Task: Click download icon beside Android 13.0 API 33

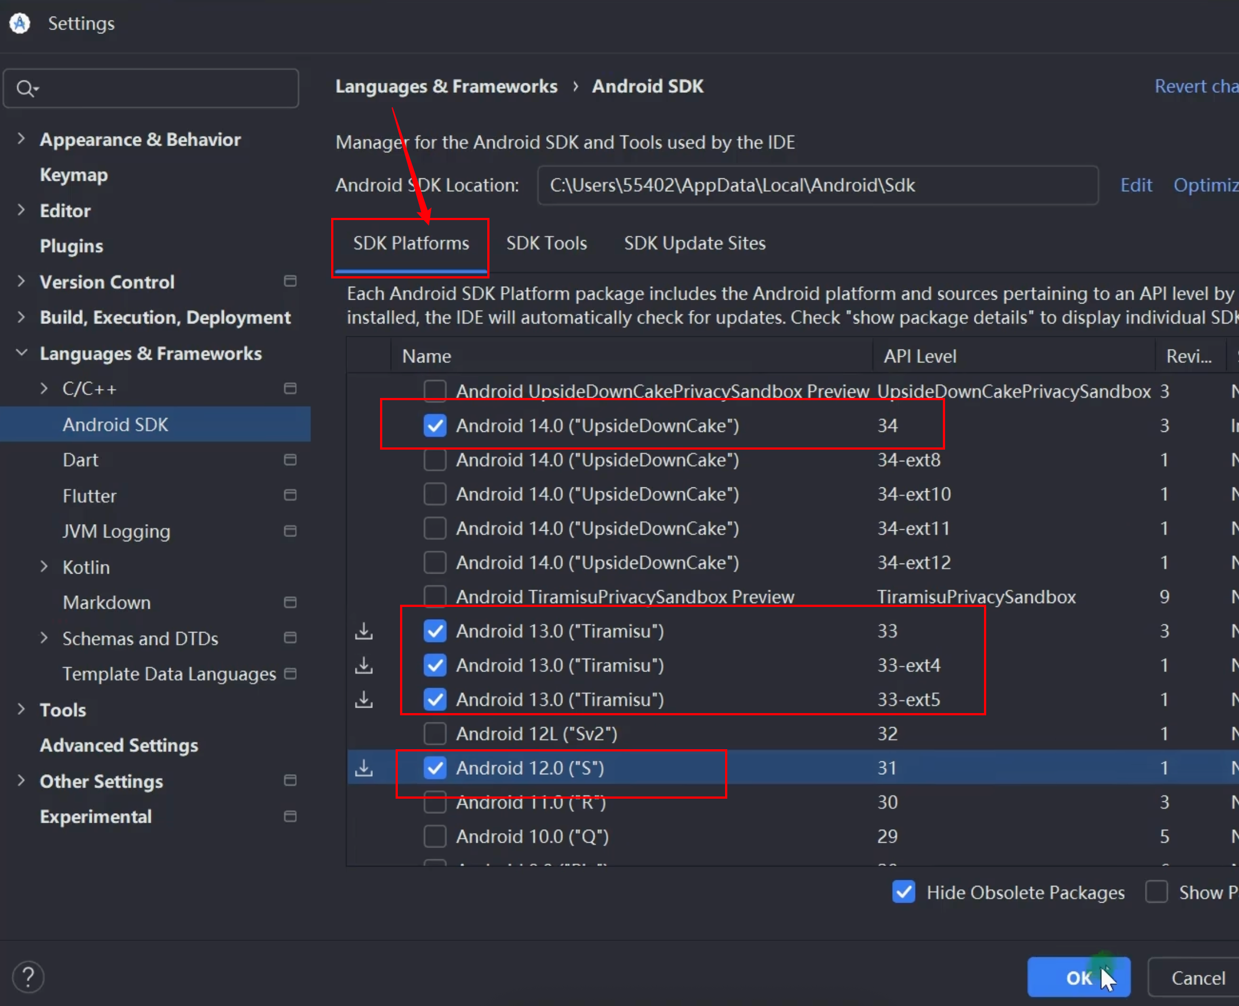Action: [364, 631]
